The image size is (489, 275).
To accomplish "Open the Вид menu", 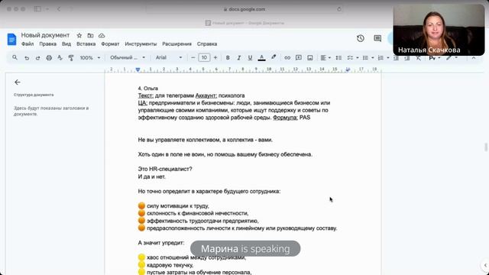I will [x=66, y=44].
